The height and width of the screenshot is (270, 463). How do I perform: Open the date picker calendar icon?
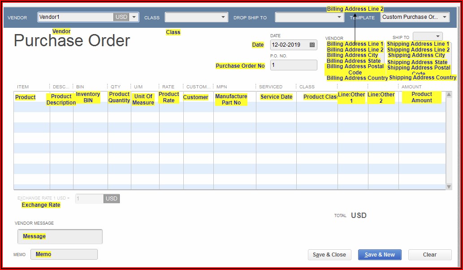coord(312,45)
